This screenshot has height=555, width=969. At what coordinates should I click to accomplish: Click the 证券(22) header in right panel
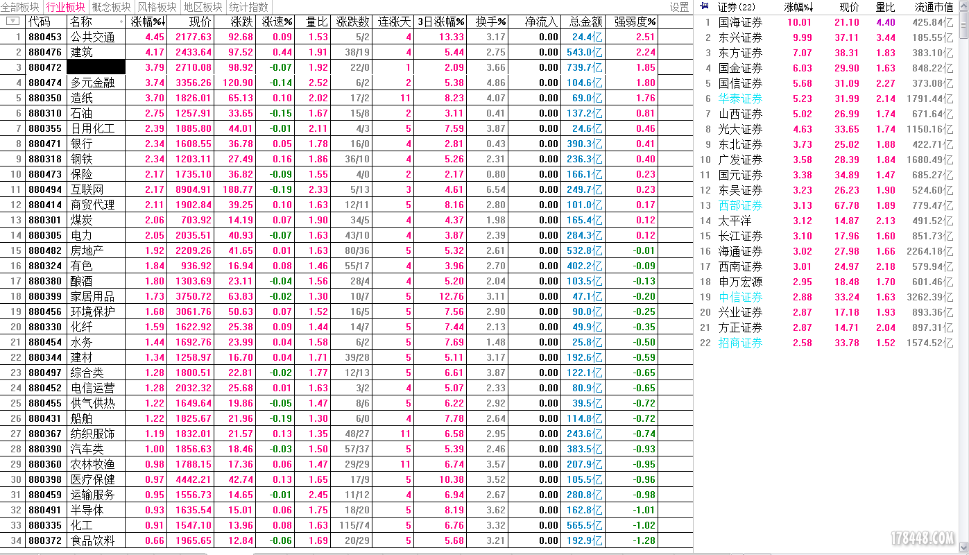point(737,7)
